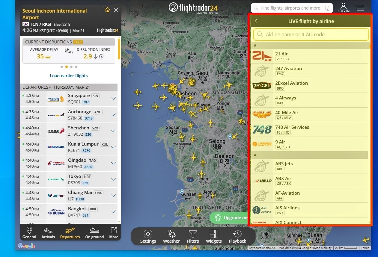The image size is (378, 257).
Task: Click the China Eastern logo
Action: coord(56,163)
